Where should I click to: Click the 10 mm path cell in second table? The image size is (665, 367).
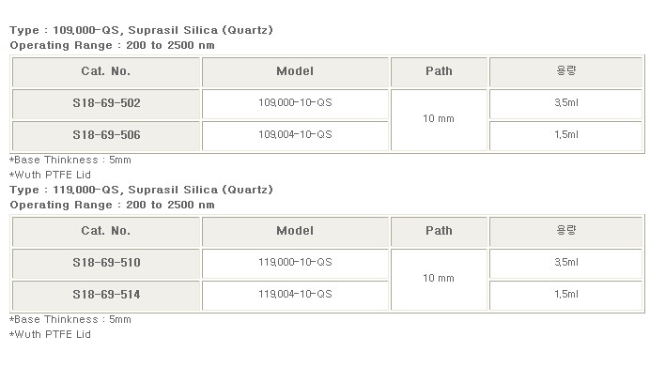tap(439, 280)
